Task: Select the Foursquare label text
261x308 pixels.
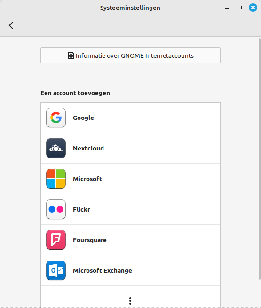Action: point(90,240)
